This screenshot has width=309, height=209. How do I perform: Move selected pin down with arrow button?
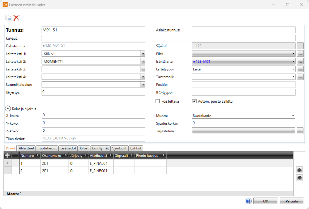[x=300, y=177]
